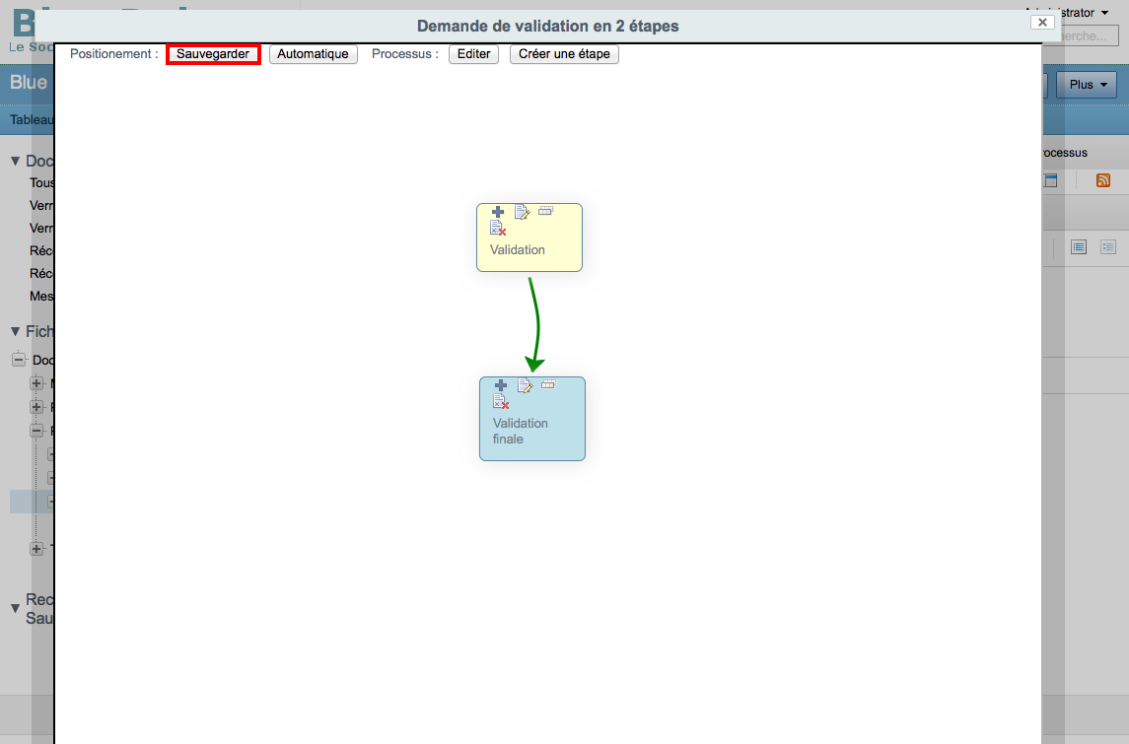1129x744 pixels.
Task: Click the plus icon on Validation finale step
Action: point(501,385)
